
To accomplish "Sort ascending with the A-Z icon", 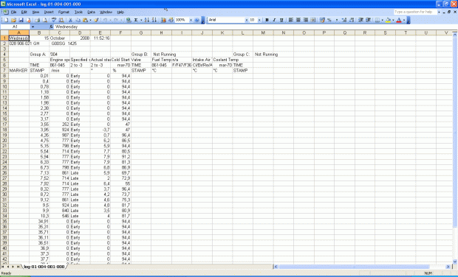I will tap(146, 20).
